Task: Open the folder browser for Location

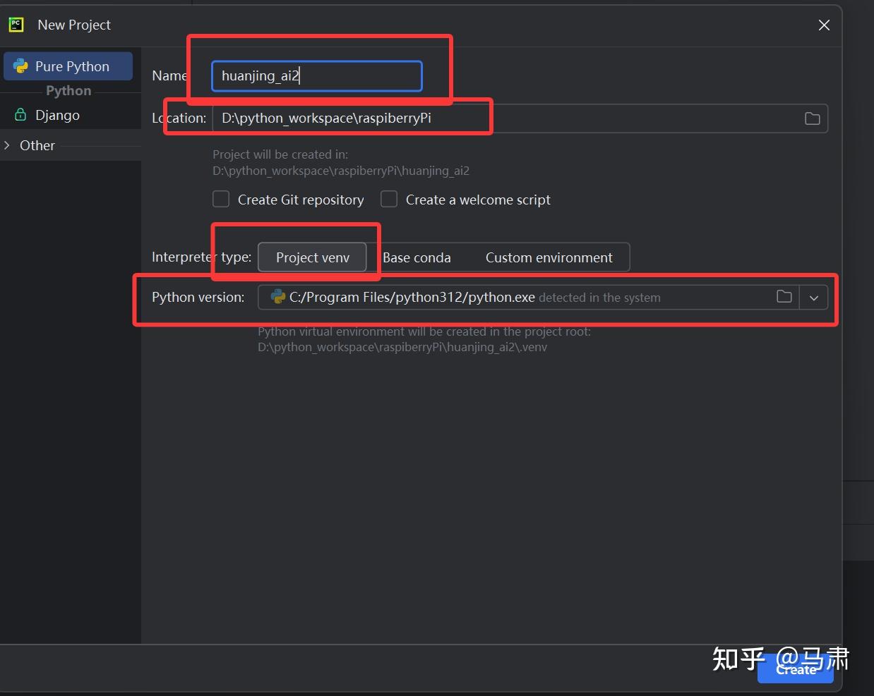Action: tap(811, 118)
